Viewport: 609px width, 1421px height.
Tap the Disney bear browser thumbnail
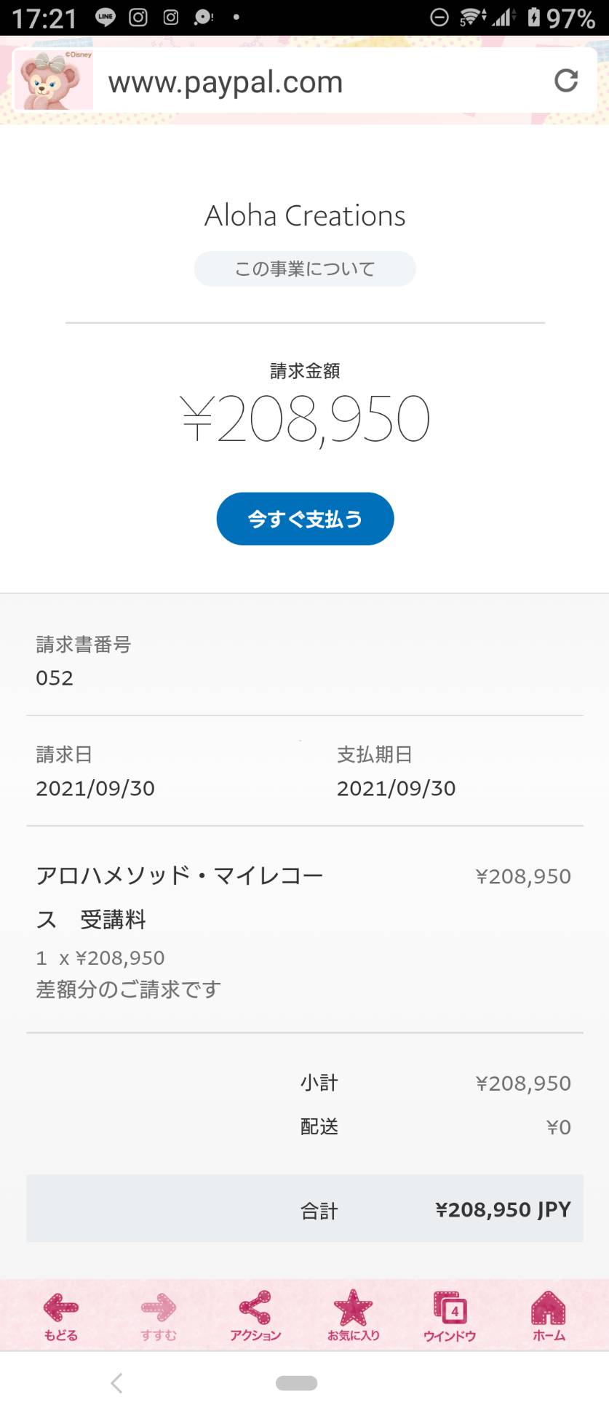[54, 81]
